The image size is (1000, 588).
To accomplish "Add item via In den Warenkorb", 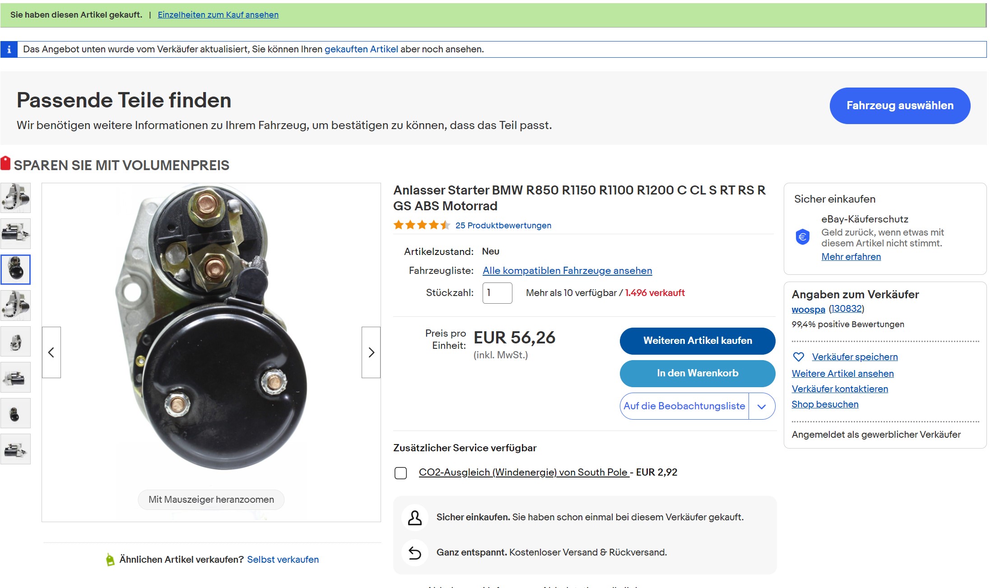I will pyautogui.click(x=697, y=373).
